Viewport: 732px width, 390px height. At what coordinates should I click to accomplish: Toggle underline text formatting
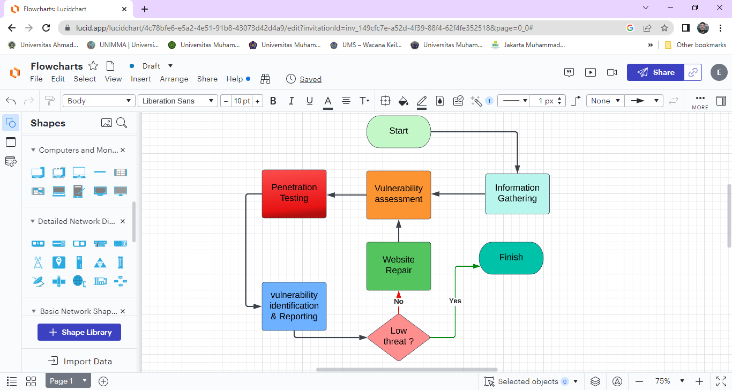[x=309, y=101]
